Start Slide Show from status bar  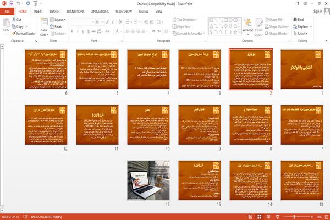[x=278, y=217]
